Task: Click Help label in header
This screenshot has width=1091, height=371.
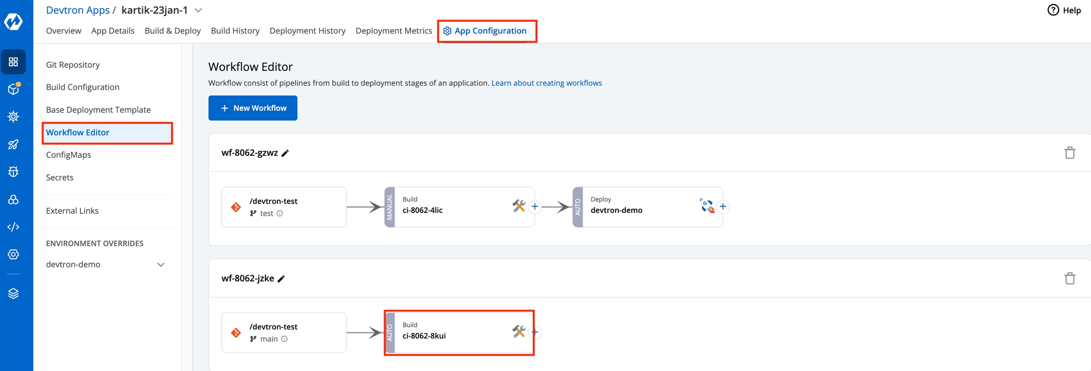Action: tap(1072, 10)
